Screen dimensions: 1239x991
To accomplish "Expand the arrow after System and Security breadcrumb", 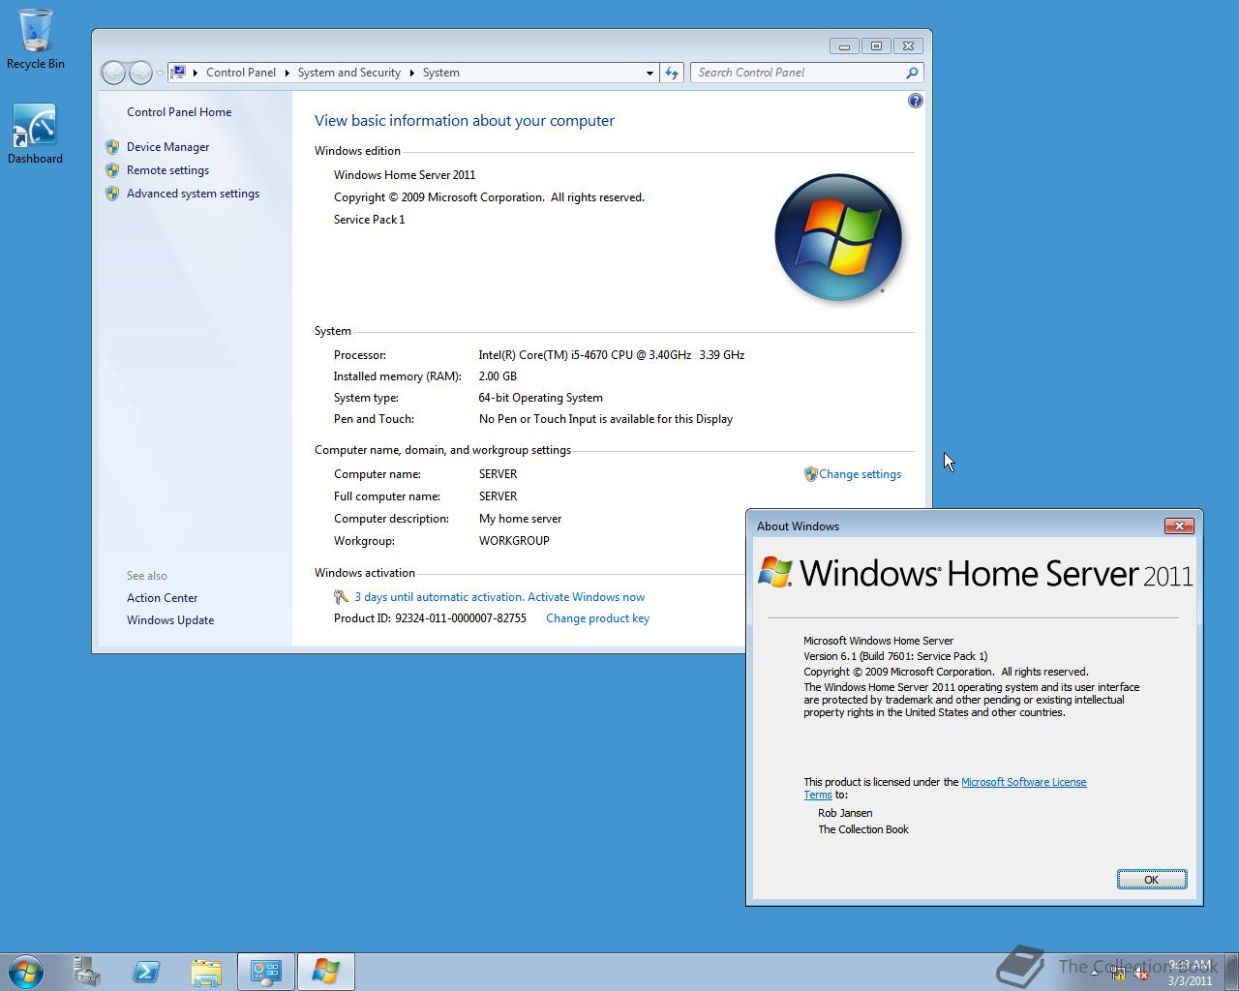I will click(411, 73).
